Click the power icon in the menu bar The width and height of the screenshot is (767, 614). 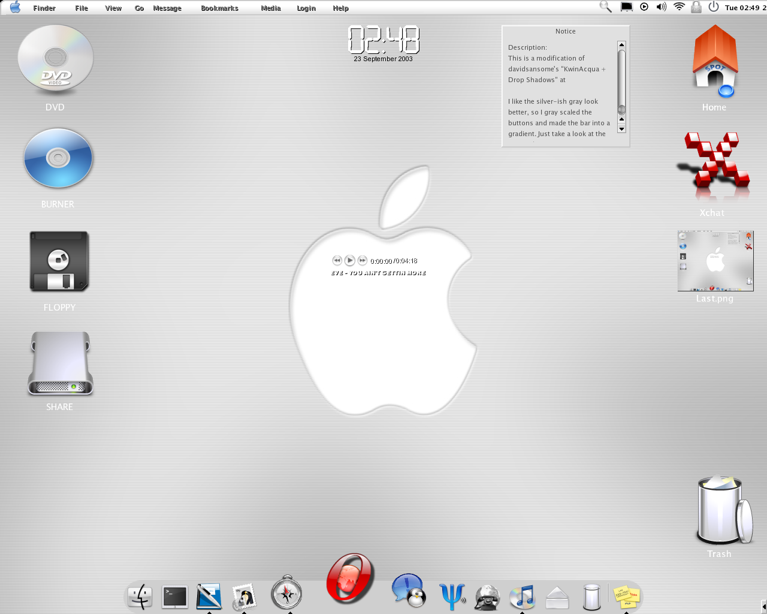point(713,7)
